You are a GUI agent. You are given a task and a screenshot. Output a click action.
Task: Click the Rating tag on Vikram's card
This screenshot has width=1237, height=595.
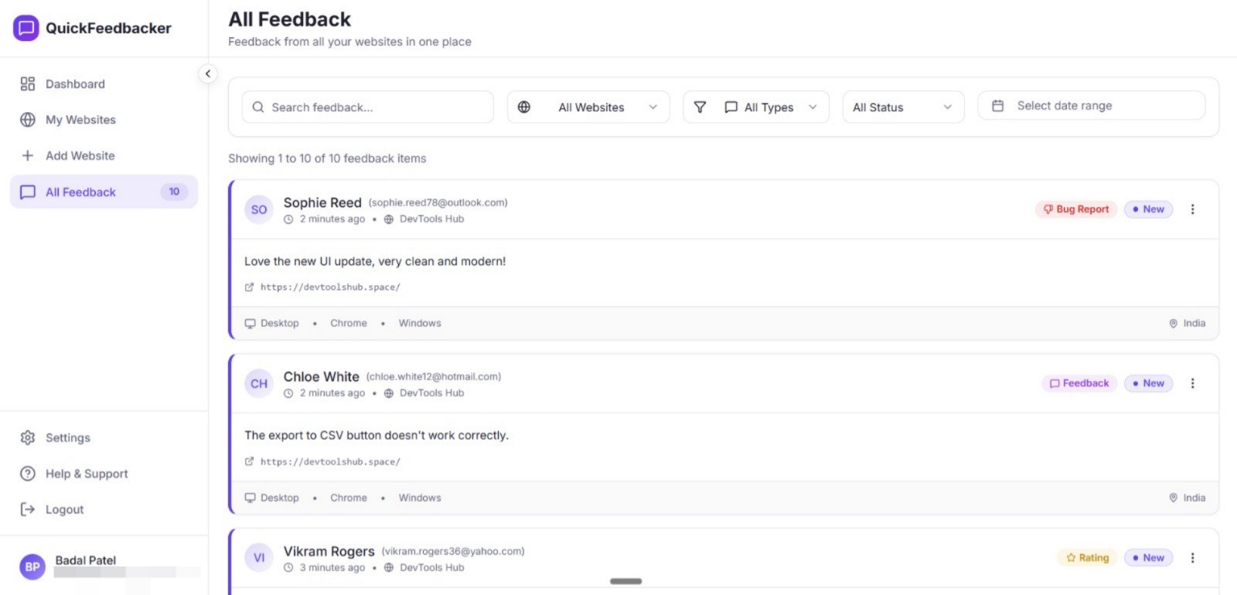click(x=1087, y=558)
